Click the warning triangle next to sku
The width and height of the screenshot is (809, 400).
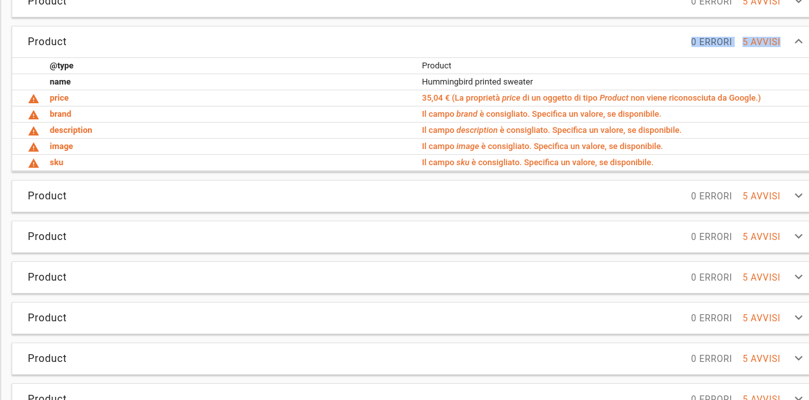point(33,163)
